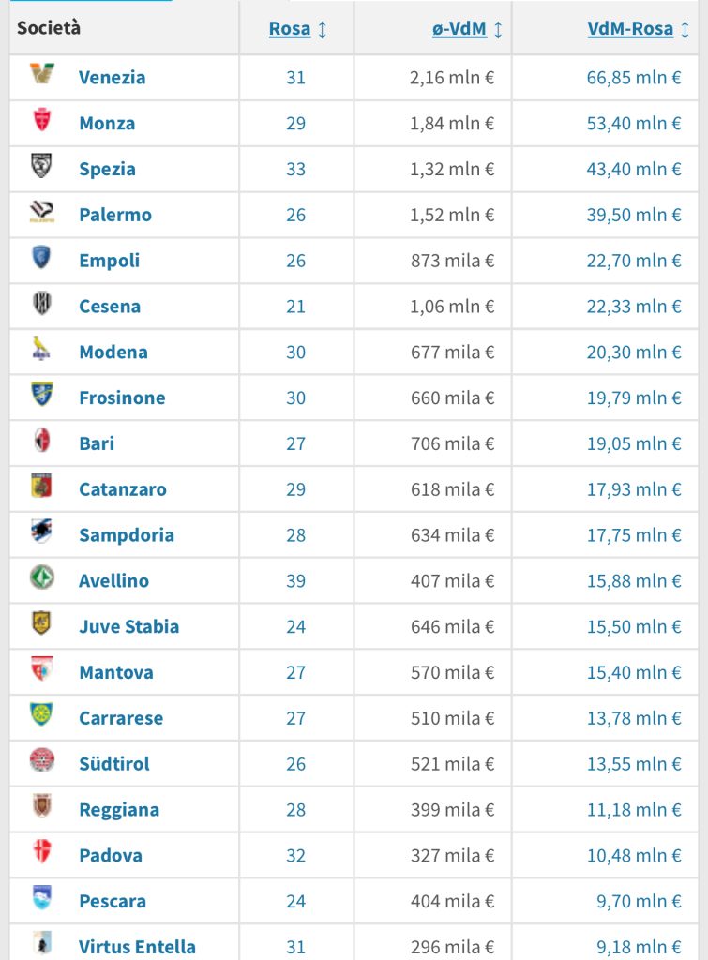Click the Spezia club crest icon
The image size is (708, 960).
(x=41, y=166)
